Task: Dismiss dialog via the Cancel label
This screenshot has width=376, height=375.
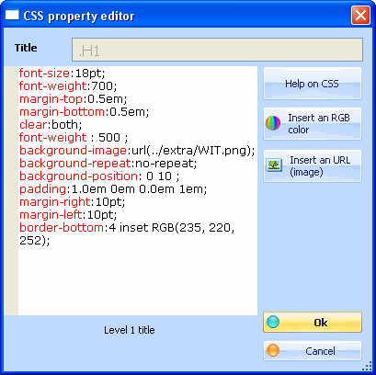Action: pos(320,351)
